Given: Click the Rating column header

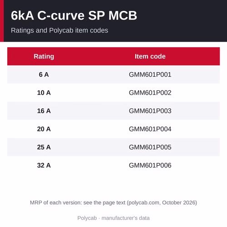Looking at the screenshot, I should (44, 56).
